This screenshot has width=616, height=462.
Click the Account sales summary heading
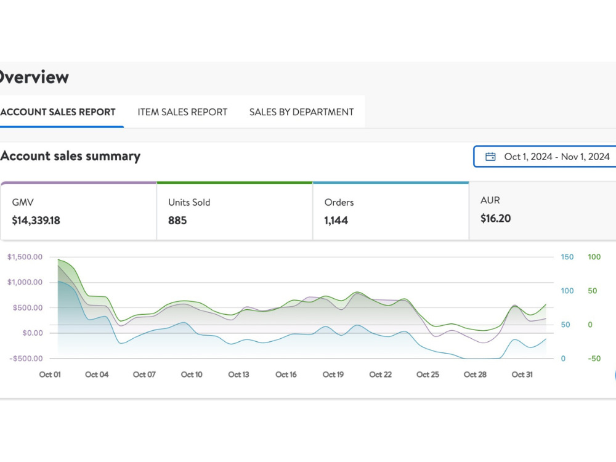tap(70, 156)
